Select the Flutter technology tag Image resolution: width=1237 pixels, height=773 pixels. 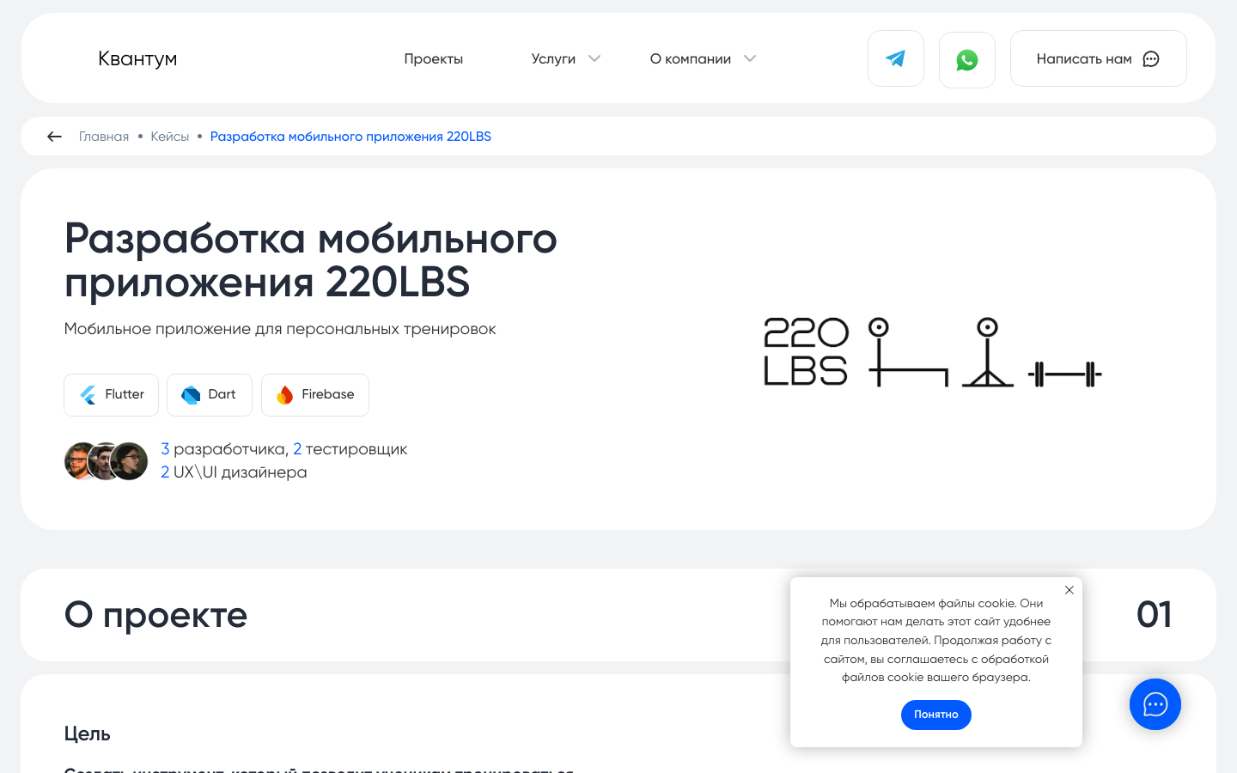[111, 395]
